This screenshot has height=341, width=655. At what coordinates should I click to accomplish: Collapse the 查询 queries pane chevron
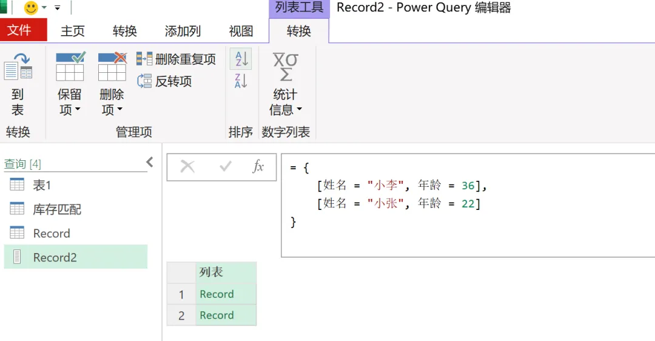point(150,162)
